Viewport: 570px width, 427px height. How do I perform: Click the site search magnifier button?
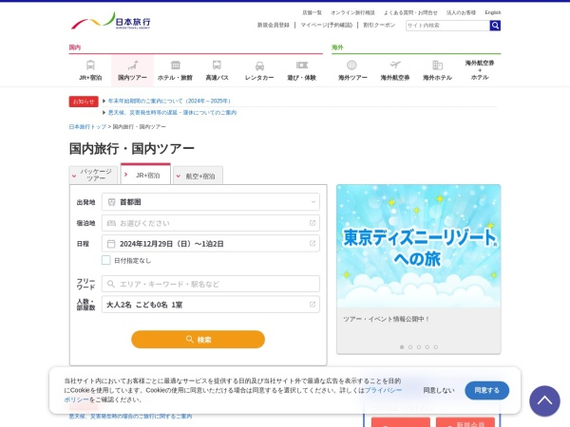tap(495, 26)
